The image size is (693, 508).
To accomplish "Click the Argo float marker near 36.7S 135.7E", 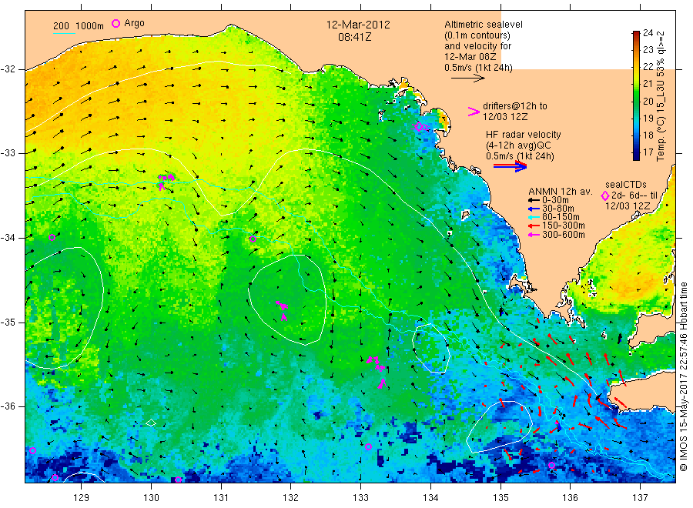I will 551,465.
